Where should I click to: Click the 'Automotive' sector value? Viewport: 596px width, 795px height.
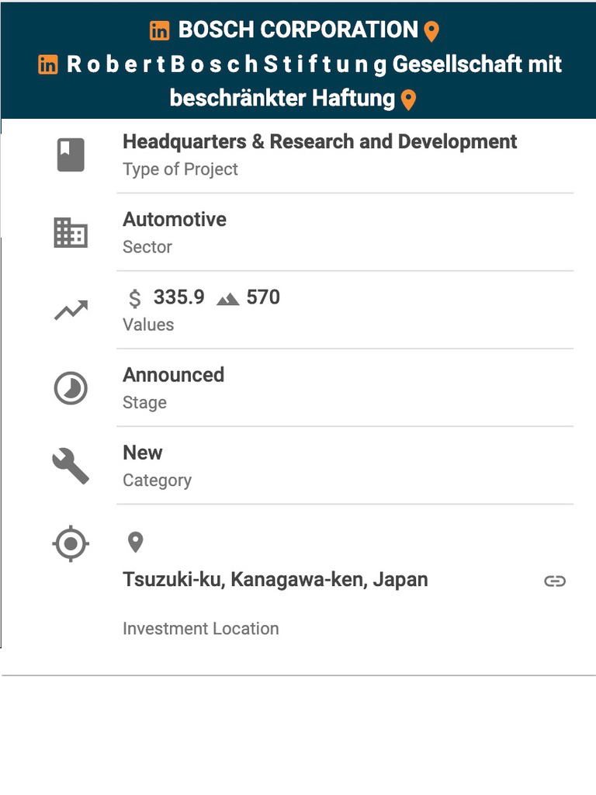[x=175, y=220]
